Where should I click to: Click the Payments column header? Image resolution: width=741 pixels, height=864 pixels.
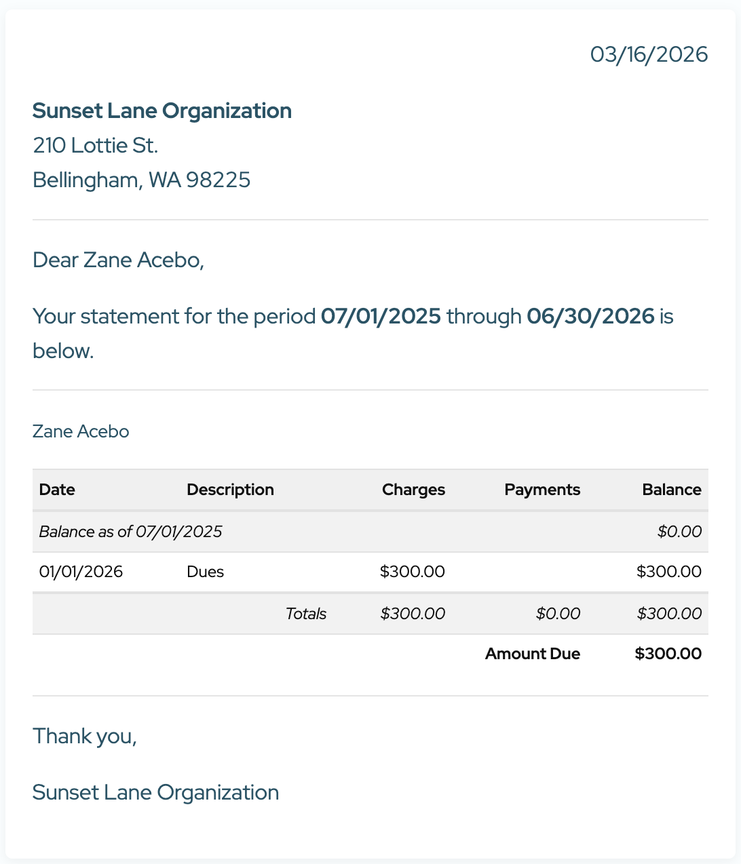(542, 490)
